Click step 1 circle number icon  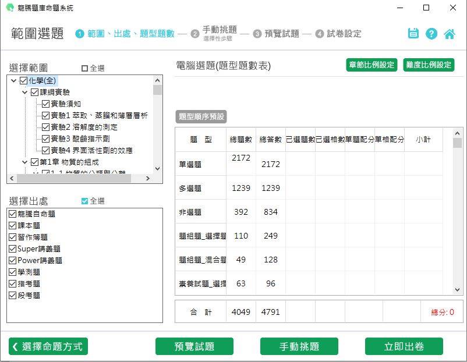[x=80, y=34]
